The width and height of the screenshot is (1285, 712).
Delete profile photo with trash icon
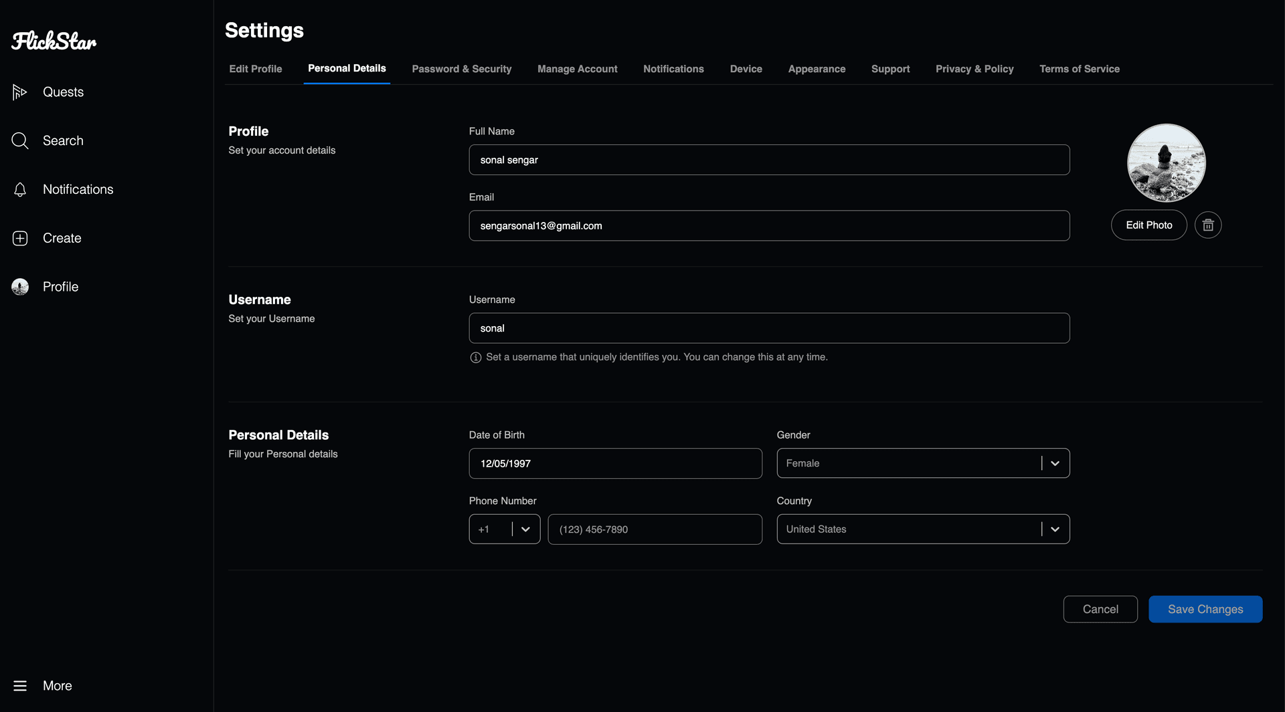click(x=1207, y=225)
